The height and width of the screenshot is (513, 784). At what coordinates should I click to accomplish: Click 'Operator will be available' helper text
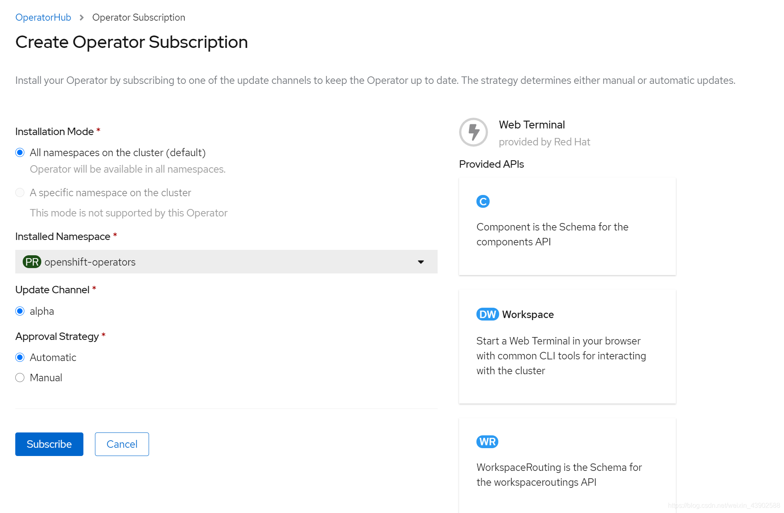128,169
